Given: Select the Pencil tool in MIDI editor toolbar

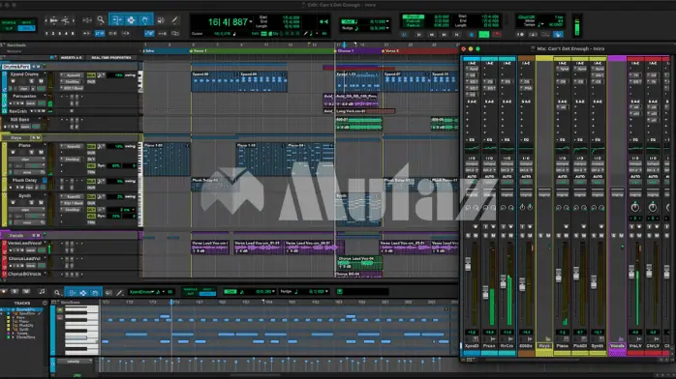Looking at the screenshot, I should (x=120, y=293).
